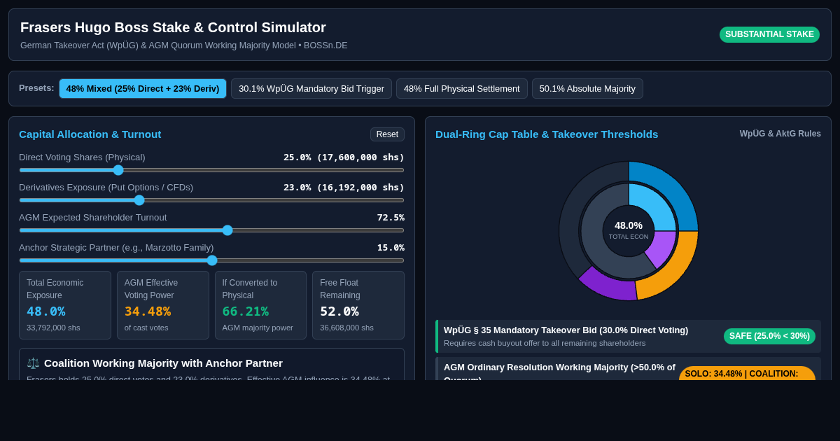The width and height of the screenshot is (840, 441).
Task: Click the AGM Effective Voting Power card
Action: pos(163,305)
